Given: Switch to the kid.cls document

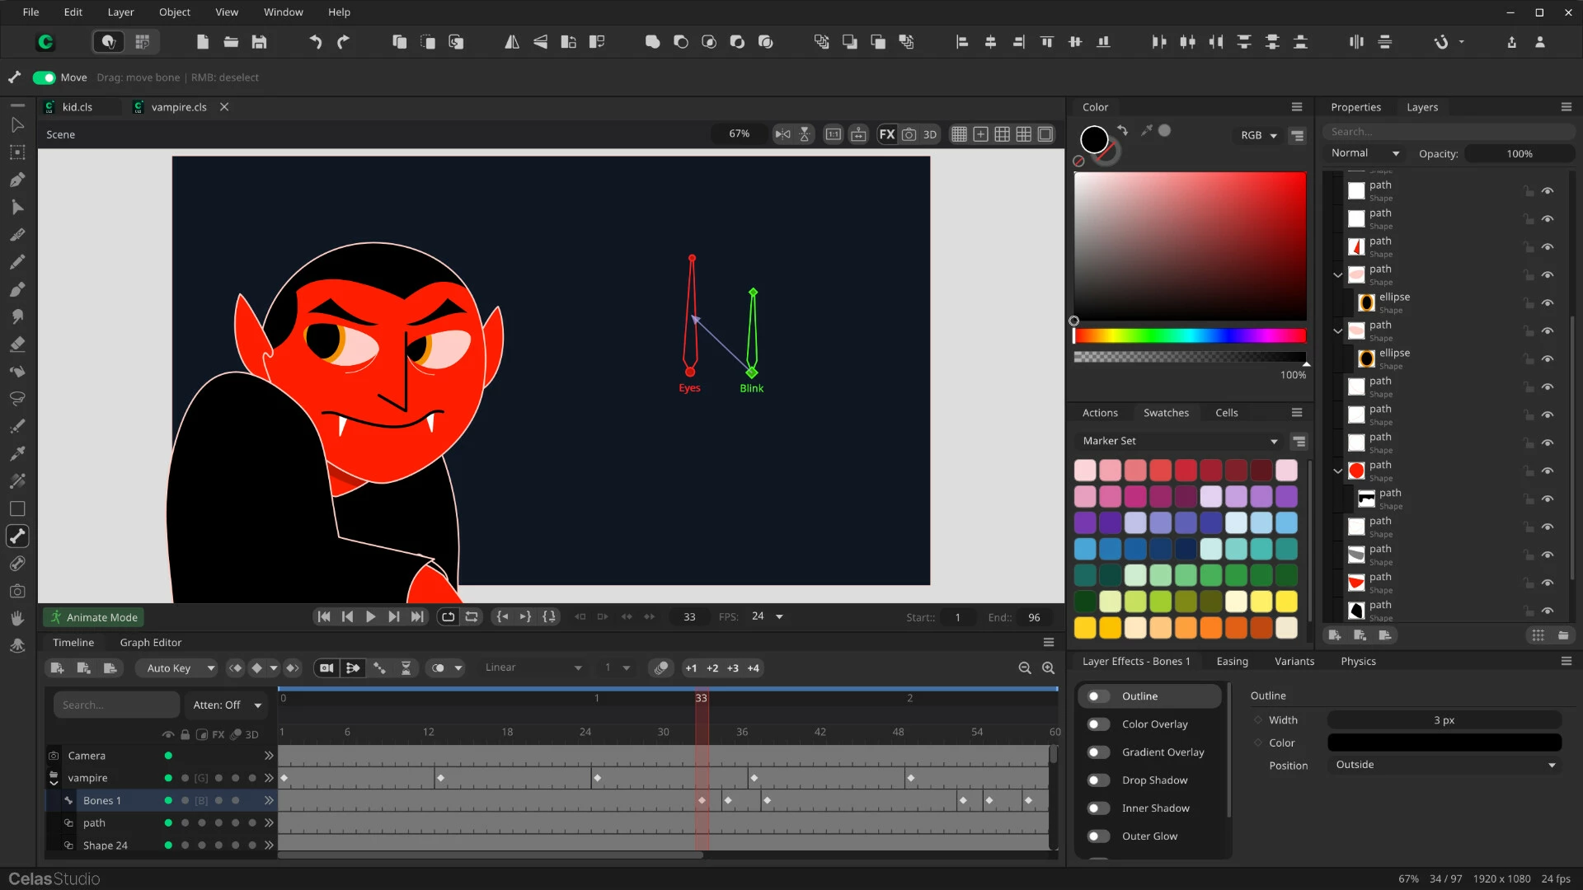Looking at the screenshot, I should (x=78, y=107).
